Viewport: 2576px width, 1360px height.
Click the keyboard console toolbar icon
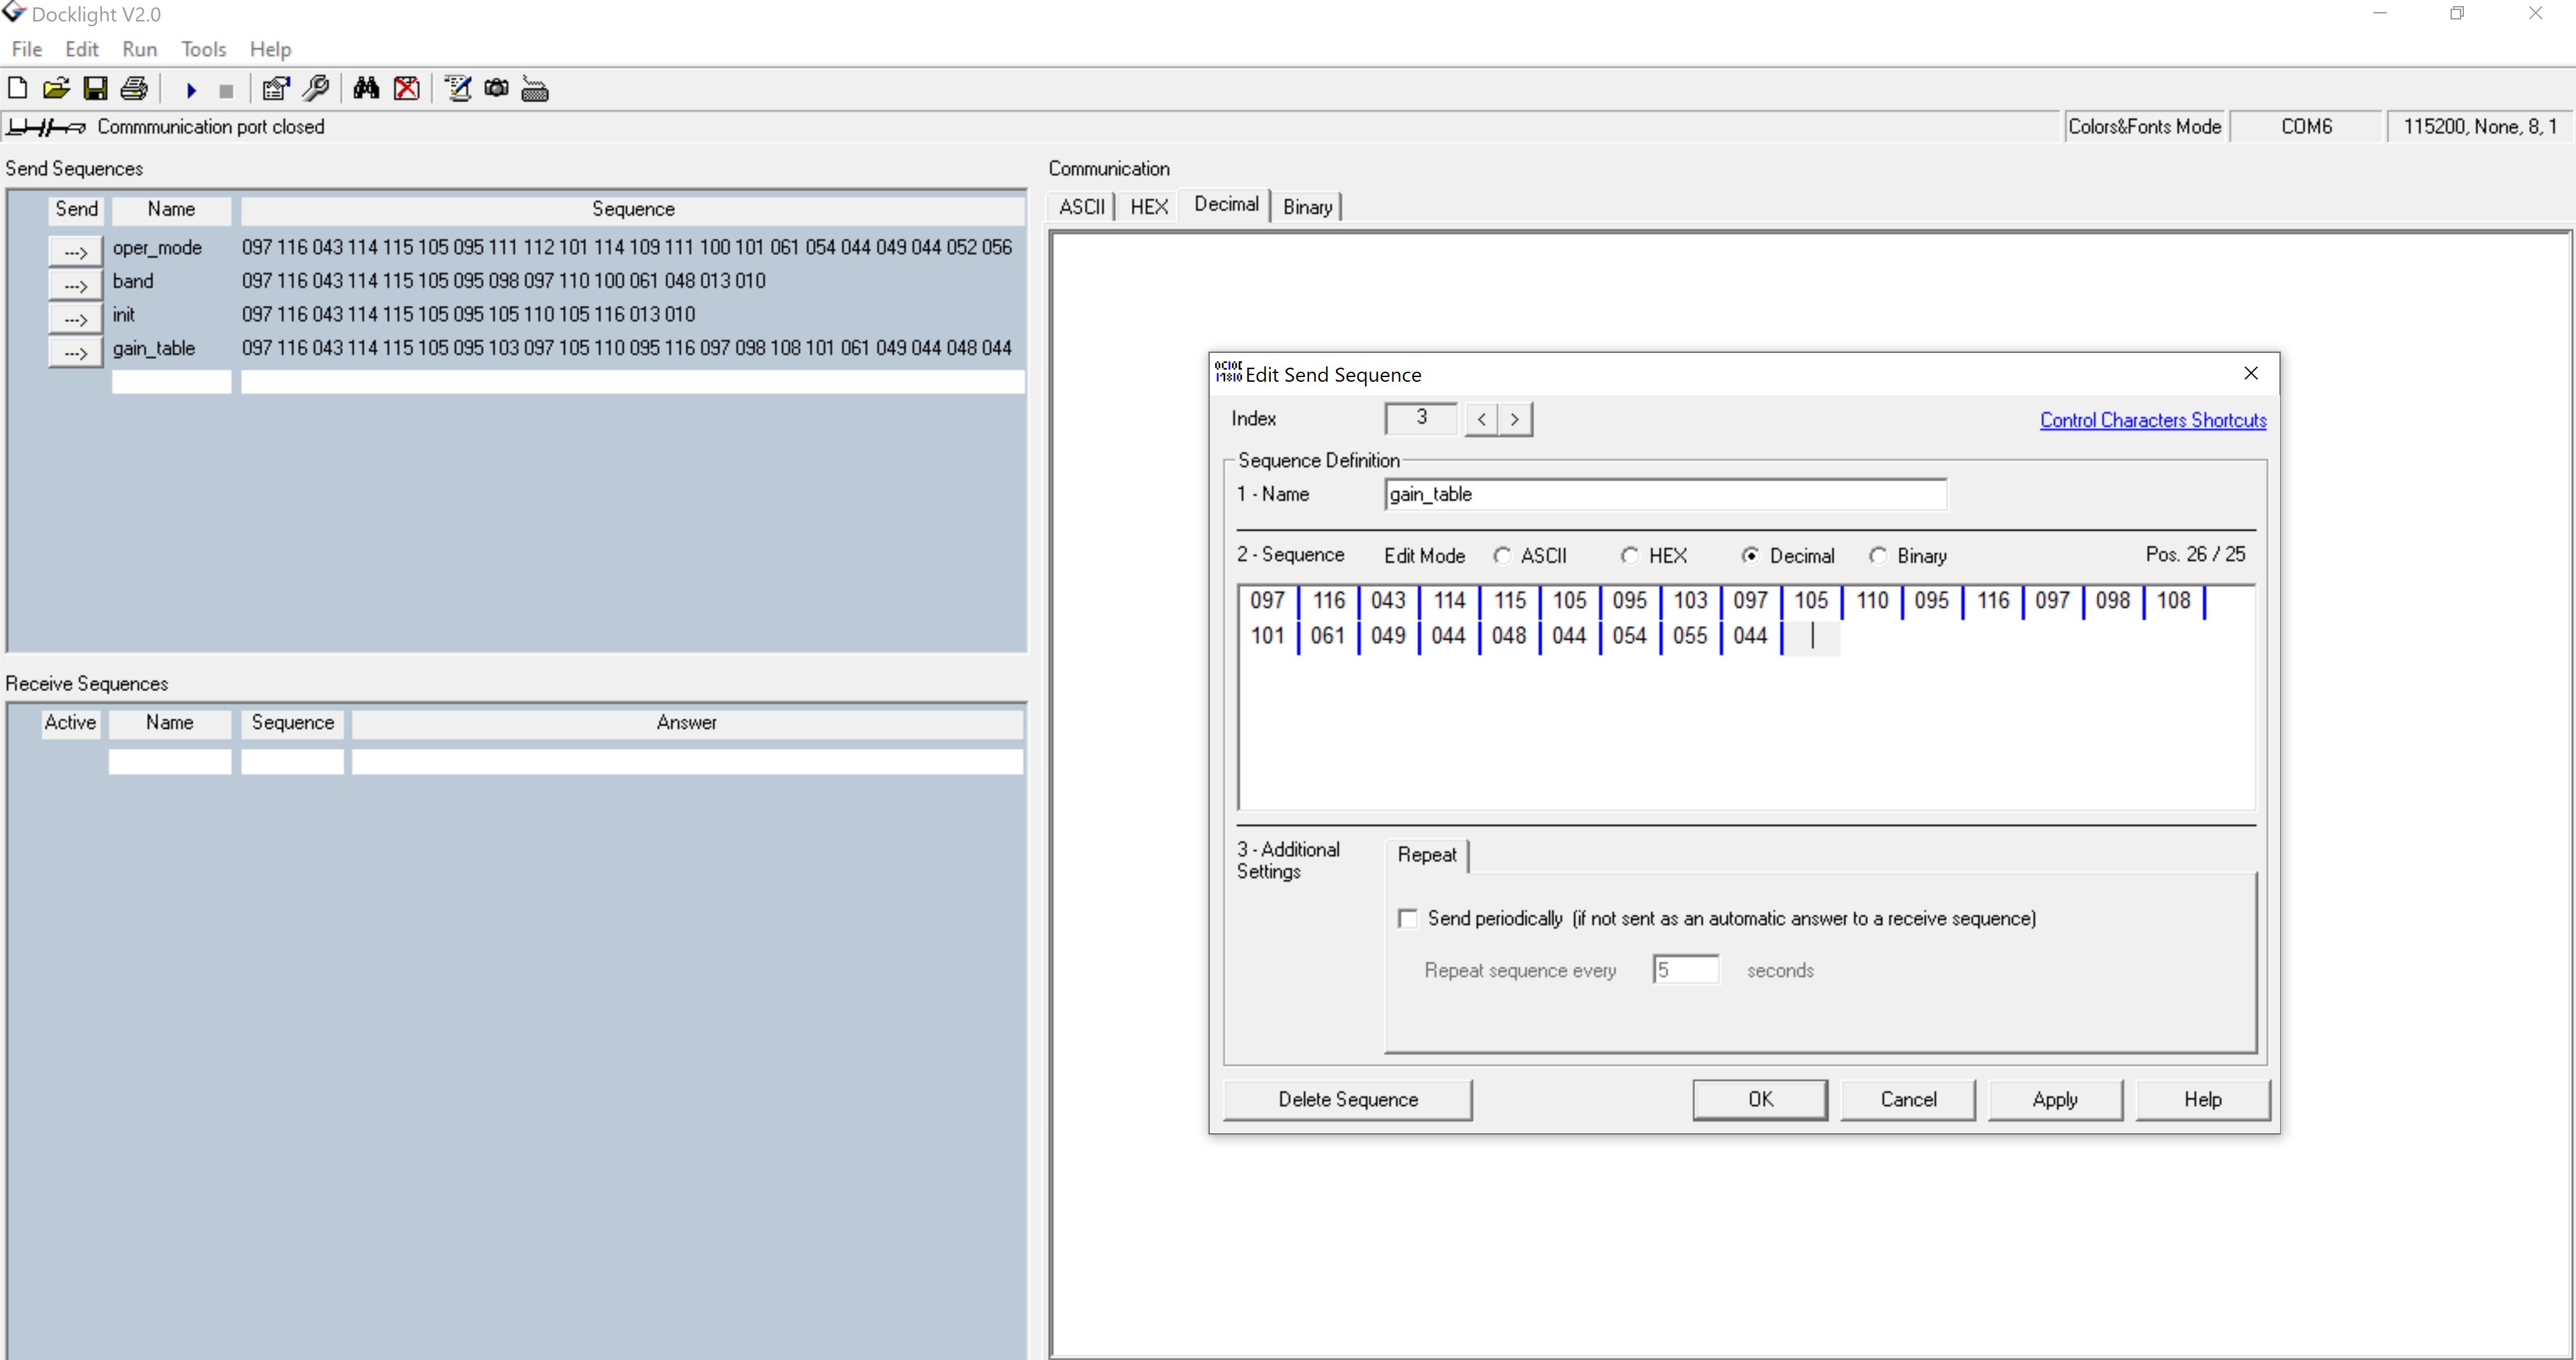pyautogui.click(x=535, y=90)
